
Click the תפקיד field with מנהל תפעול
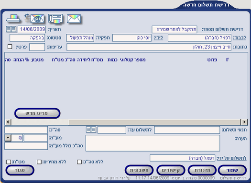[x=80, y=38]
